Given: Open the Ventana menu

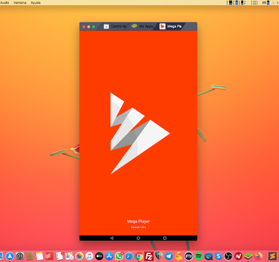Looking at the screenshot, I should (20, 3).
